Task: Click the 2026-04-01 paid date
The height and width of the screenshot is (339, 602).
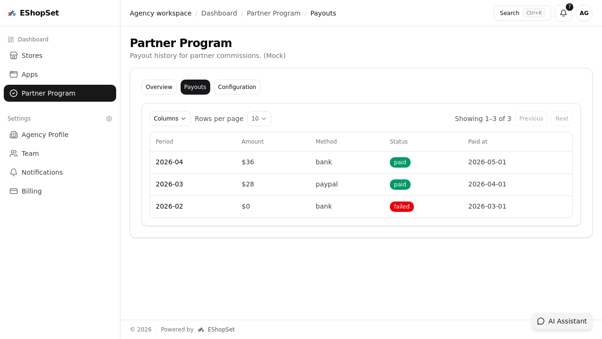Action: click(487, 184)
